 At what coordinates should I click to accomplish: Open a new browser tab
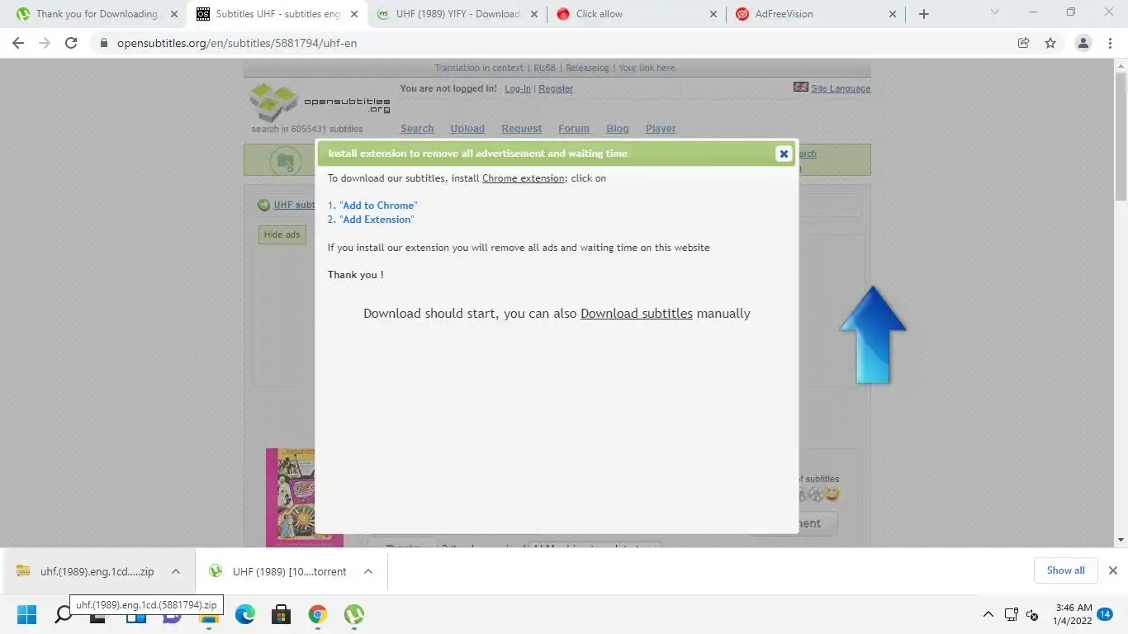pyautogui.click(x=924, y=14)
